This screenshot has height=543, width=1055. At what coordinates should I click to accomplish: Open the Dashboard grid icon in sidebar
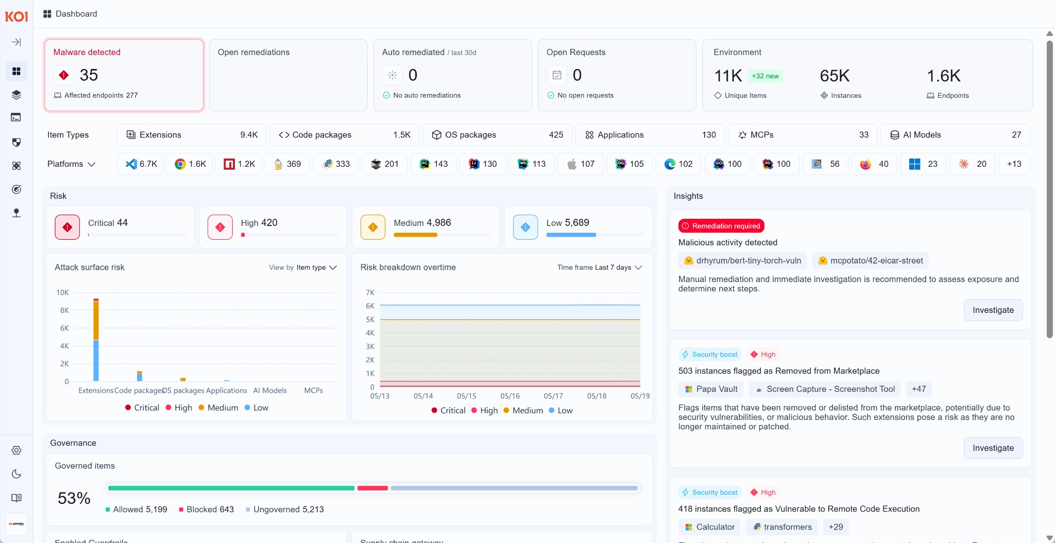coord(16,71)
